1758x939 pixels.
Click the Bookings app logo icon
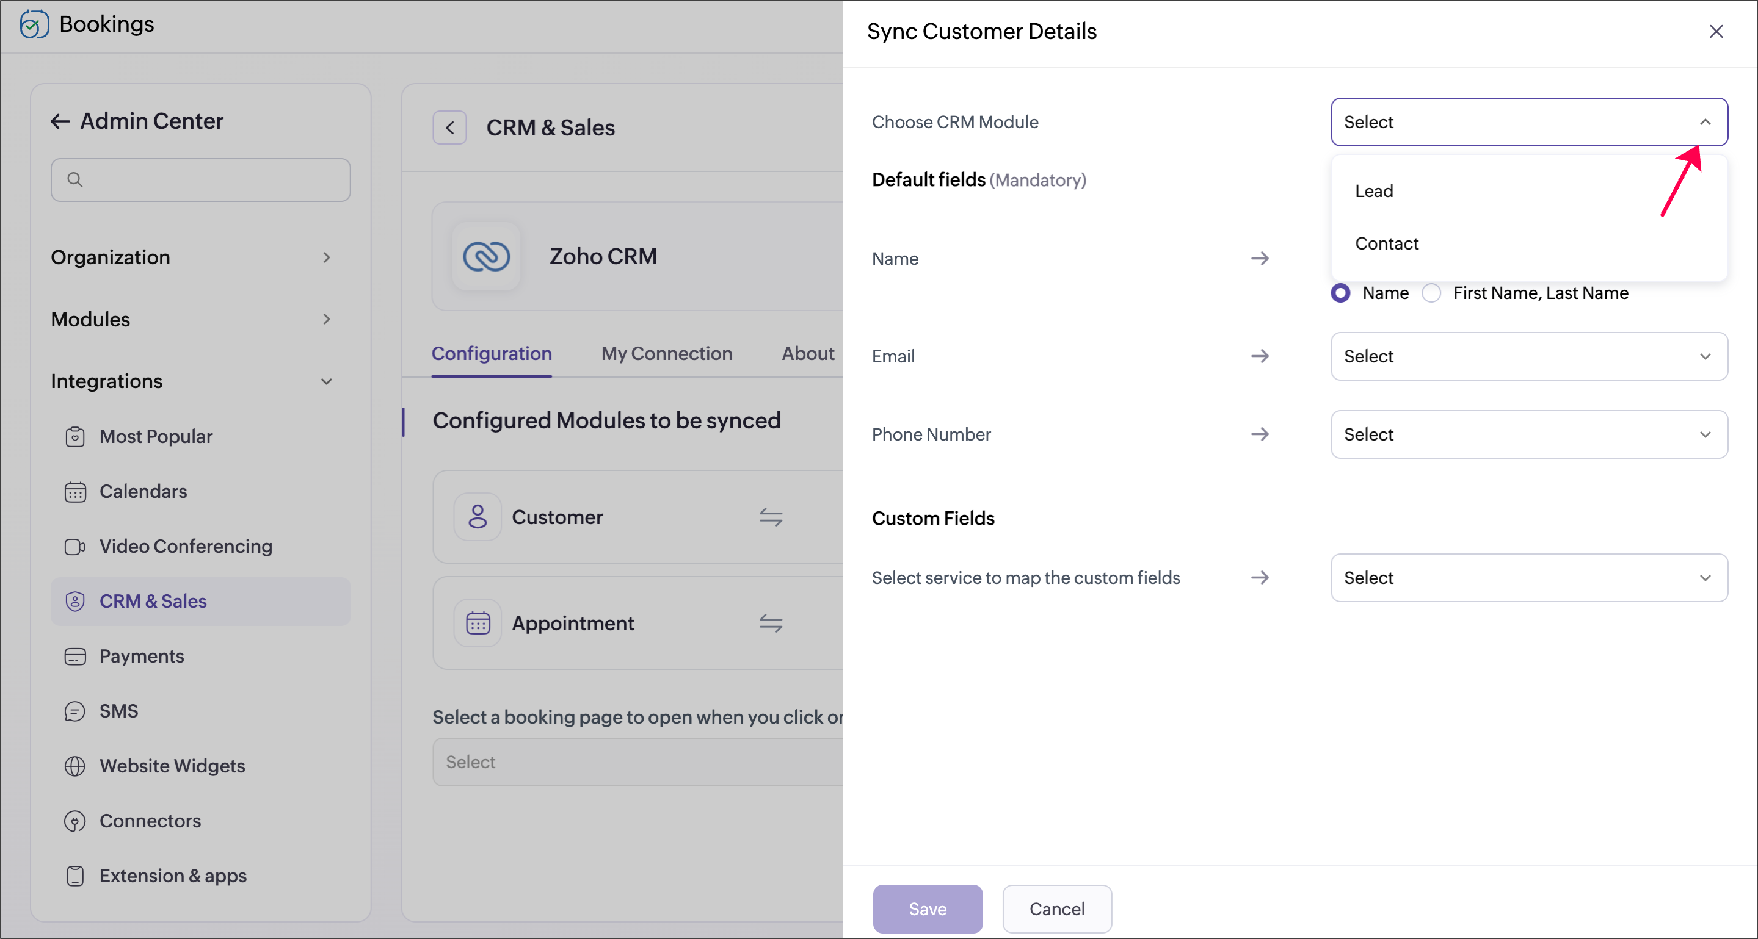coord(34,24)
